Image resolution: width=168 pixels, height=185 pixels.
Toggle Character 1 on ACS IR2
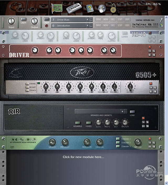point(118,139)
